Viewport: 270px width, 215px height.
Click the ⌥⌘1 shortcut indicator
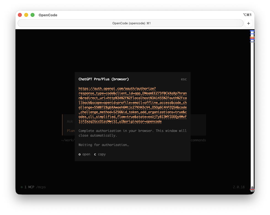pyautogui.click(x=247, y=15)
